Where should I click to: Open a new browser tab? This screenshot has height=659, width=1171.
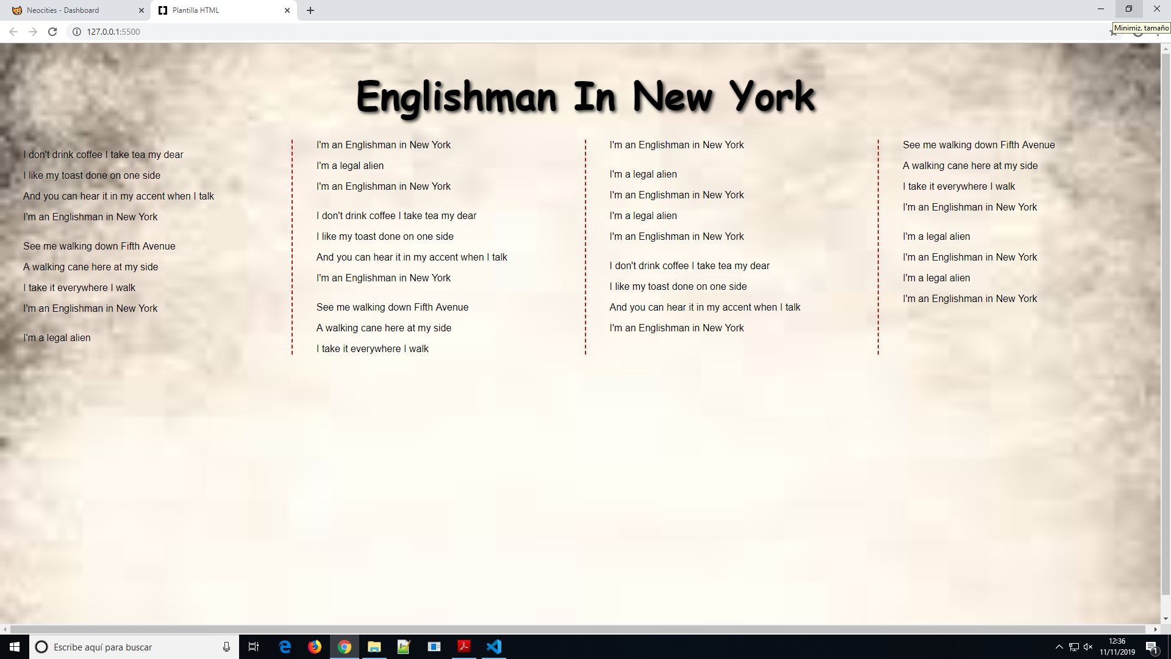pyautogui.click(x=310, y=10)
